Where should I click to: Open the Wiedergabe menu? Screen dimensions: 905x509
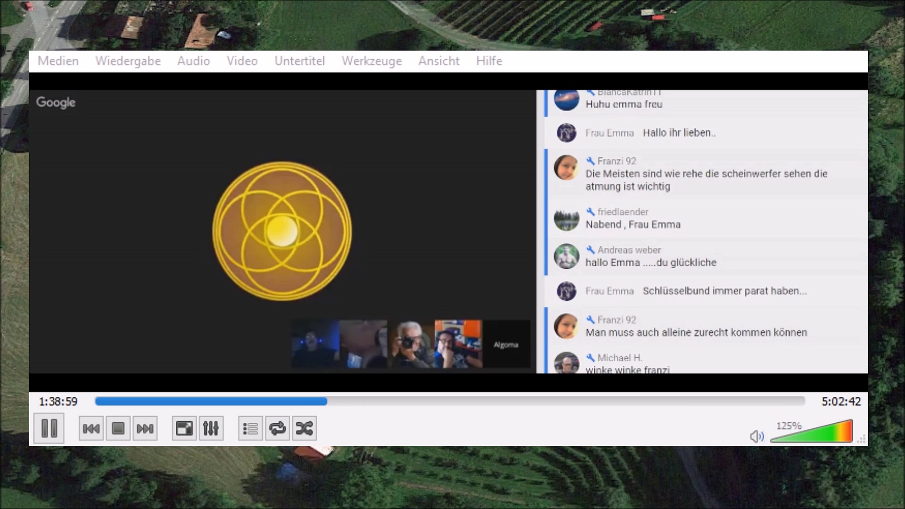pyautogui.click(x=128, y=61)
